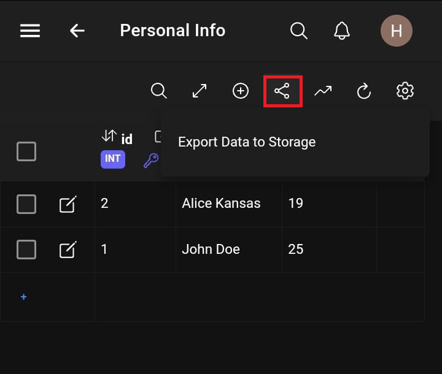Image resolution: width=442 pixels, height=374 pixels.
Task: Open the user avatar H profile
Action: coord(396,31)
